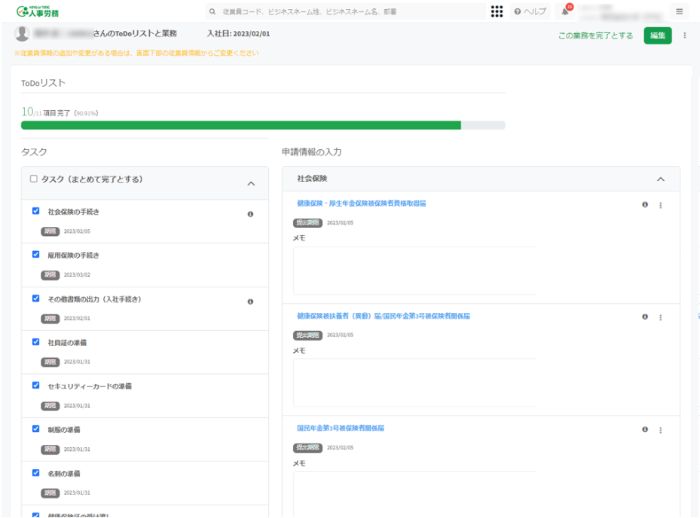
Task: Open the apps grid launcher icon
Action: pos(497,11)
